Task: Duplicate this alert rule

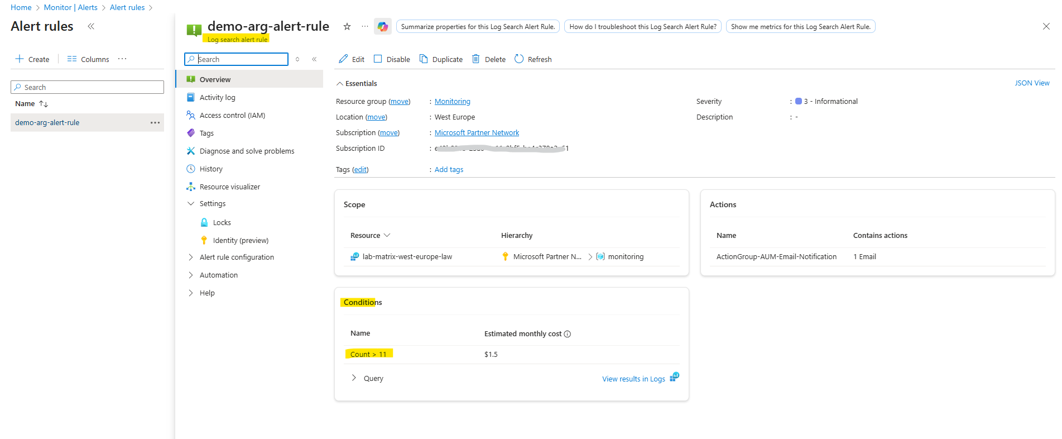Action: (x=441, y=59)
